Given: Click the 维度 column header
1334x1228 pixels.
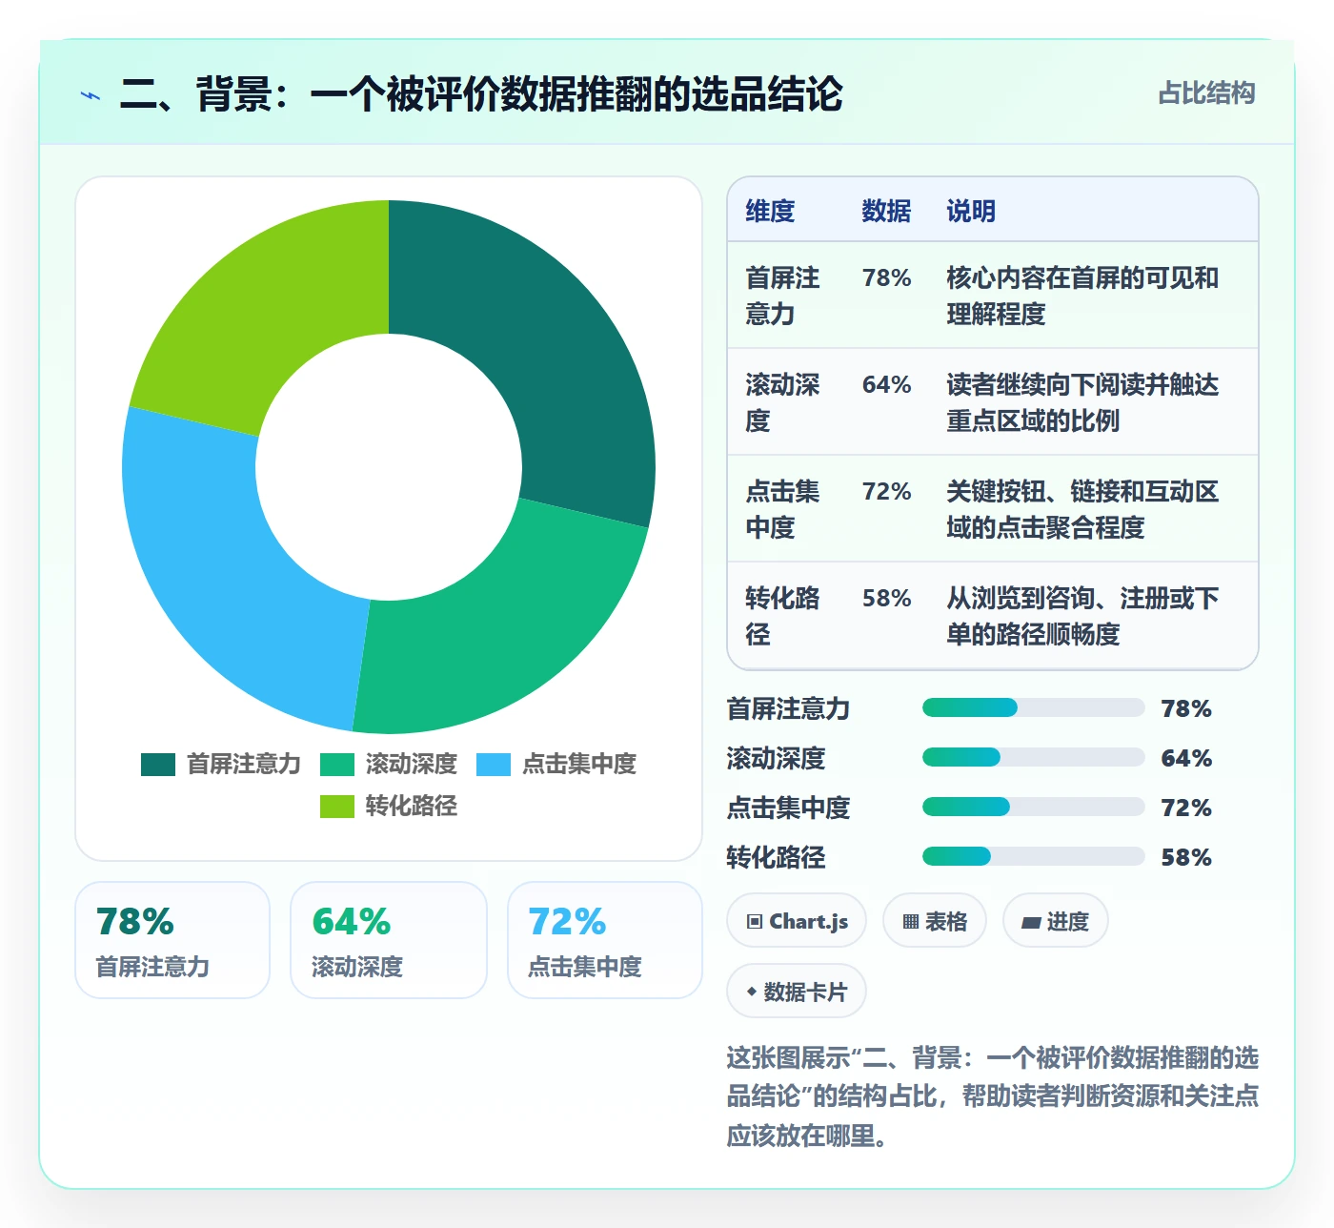Looking at the screenshot, I should click(770, 211).
